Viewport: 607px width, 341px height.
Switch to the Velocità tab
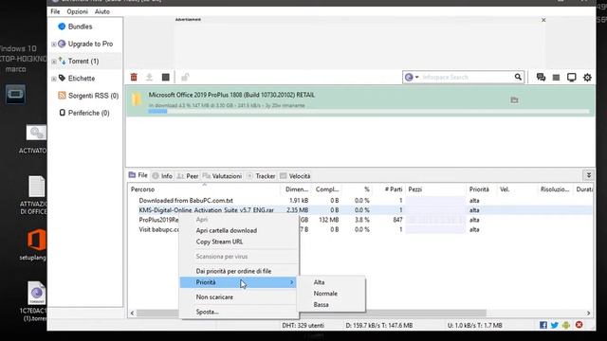point(295,176)
